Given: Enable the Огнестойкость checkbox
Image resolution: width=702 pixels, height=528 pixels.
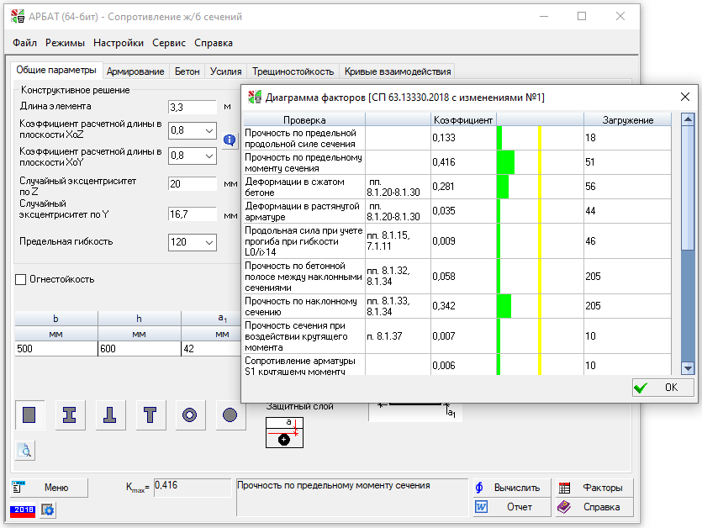Looking at the screenshot, I should pyautogui.click(x=21, y=279).
